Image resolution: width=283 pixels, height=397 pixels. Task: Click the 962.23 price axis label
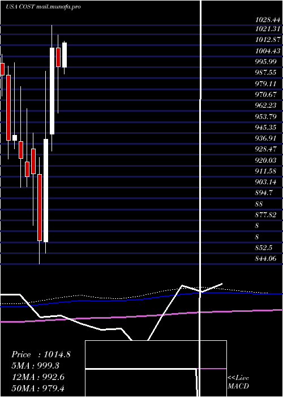pos(266,105)
